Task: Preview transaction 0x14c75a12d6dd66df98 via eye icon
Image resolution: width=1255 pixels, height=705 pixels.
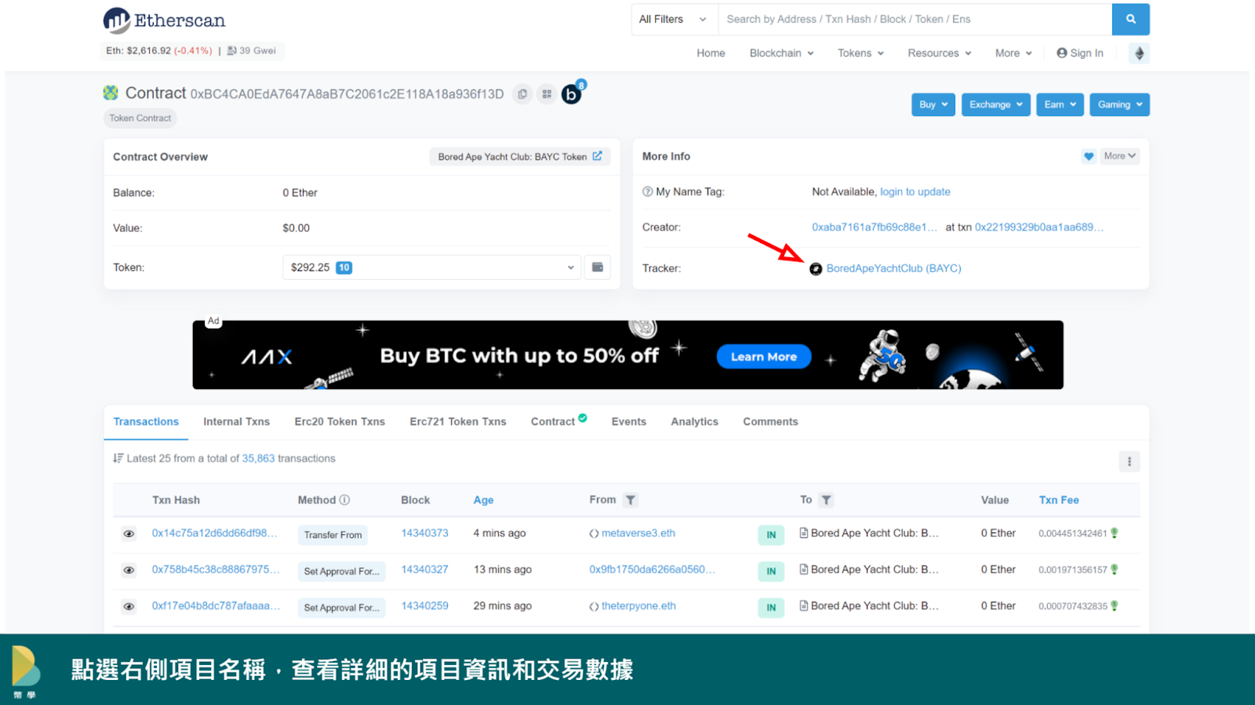Action: coord(129,534)
